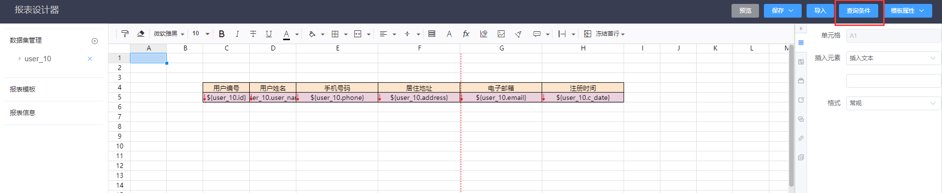Open the 微软雅黑 font dropdown
This screenshot has height=193, width=942.
(x=169, y=34)
